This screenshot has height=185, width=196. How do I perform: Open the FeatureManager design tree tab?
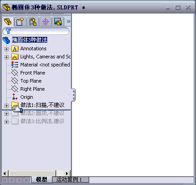[8, 22]
